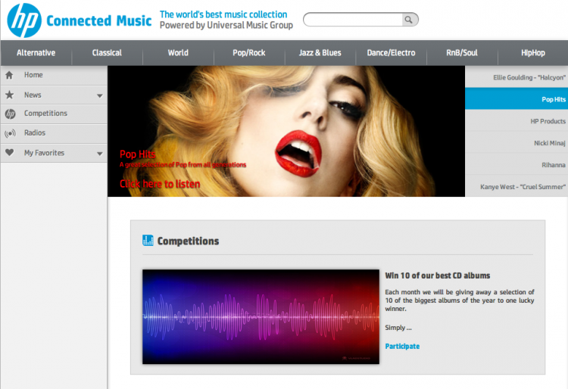This screenshot has height=389, width=568.
Task: Click the HP logo in the header
Action: point(24,20)
